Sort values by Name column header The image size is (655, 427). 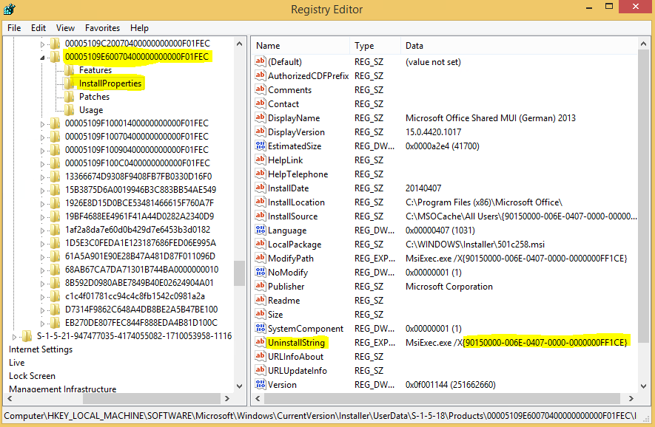tap(300, 46)
